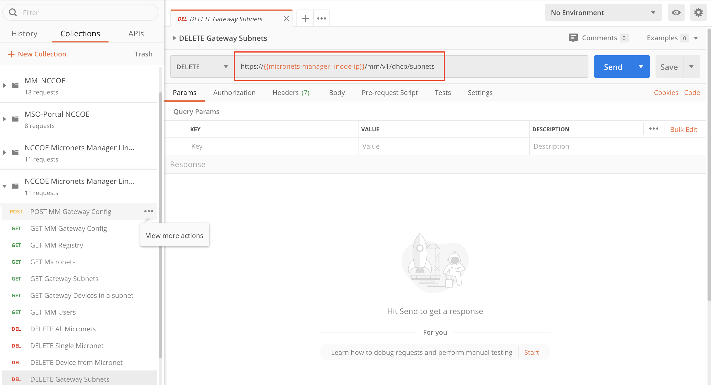
Task: Click the Examples 0 label
Action: [667, 38]
